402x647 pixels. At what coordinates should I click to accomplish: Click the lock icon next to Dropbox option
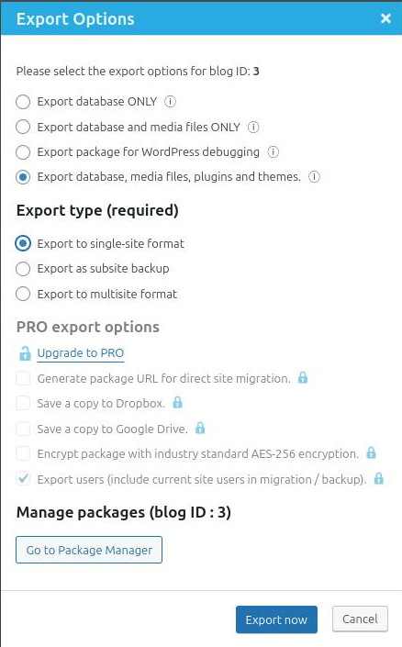177,402
